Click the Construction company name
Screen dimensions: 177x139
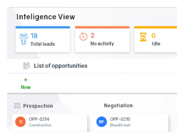click(40, 125)
